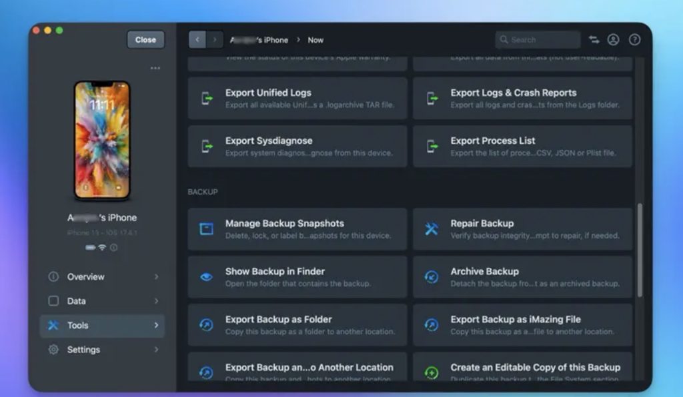Select Tools in the sidebar
683x397 pixels.
[78, 325]
